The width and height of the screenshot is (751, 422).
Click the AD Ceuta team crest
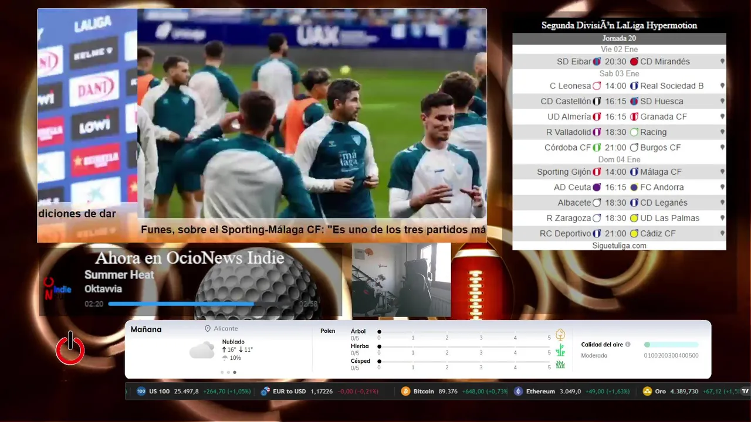pos(597,188)
